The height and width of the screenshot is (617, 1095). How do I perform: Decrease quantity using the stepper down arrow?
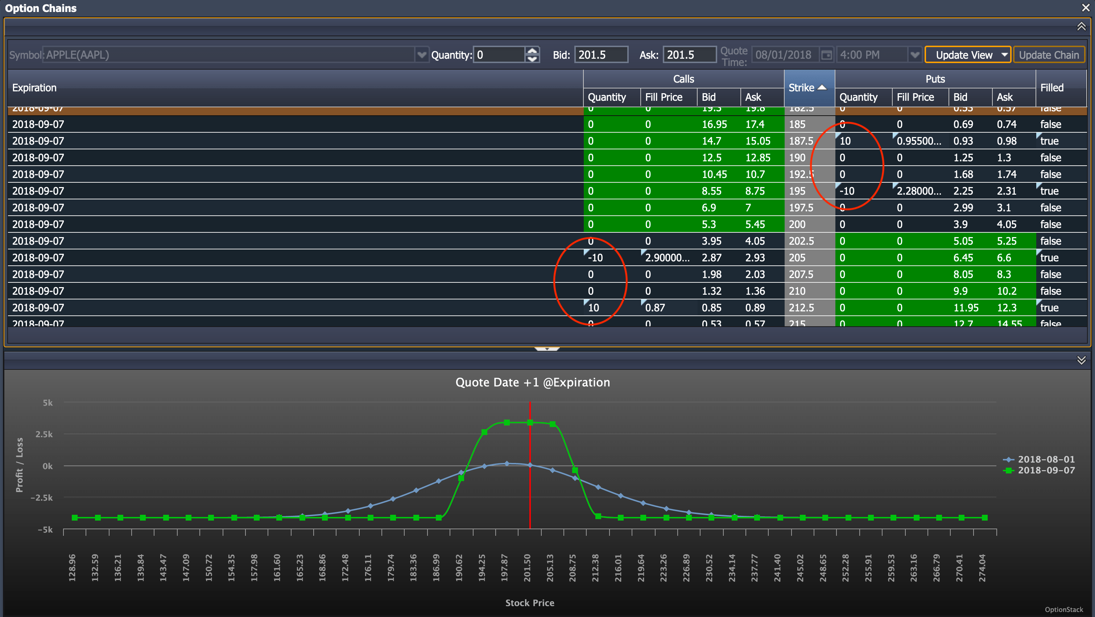[533, 59]
